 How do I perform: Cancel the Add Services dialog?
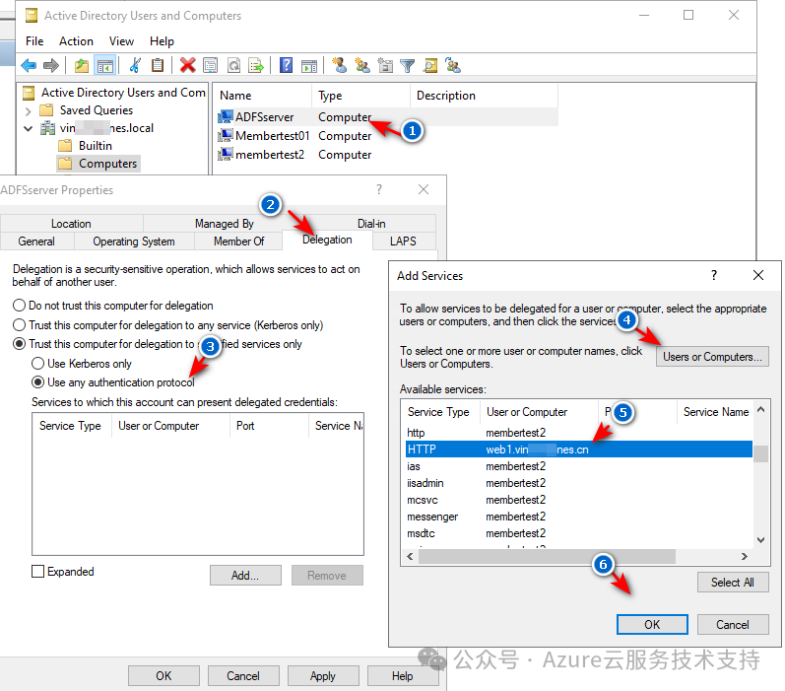[733, 624]
